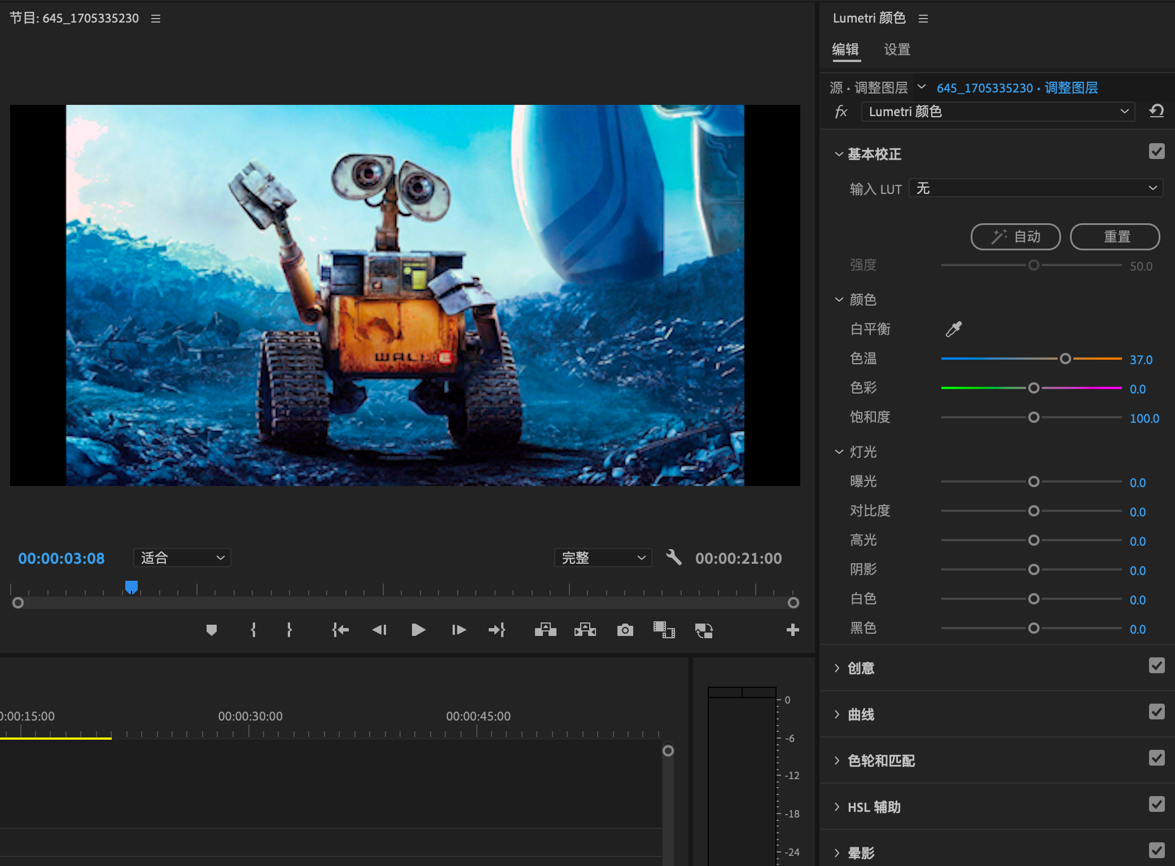Click the fx effect bypass icon
This screenshot has height=866, width=1175.
(x=841, y=112)
